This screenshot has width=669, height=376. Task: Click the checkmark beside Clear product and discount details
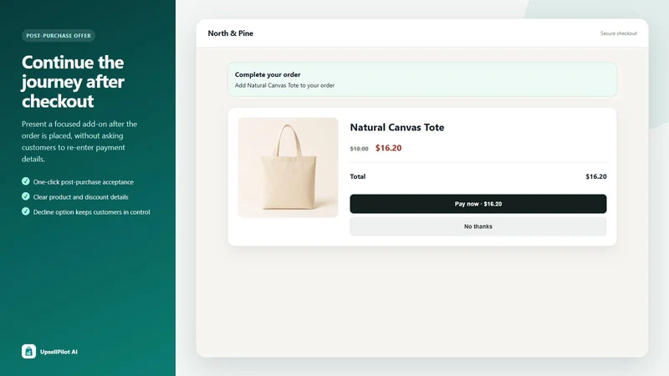[x=26, y=196]
